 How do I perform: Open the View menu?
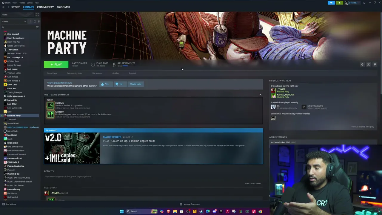[x=14, y=3]
